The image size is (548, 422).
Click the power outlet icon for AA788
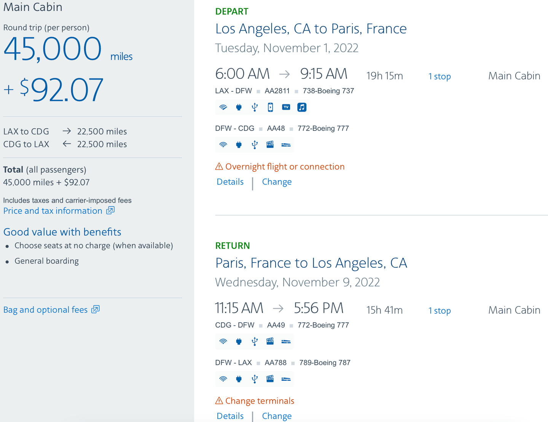[239, 379]
